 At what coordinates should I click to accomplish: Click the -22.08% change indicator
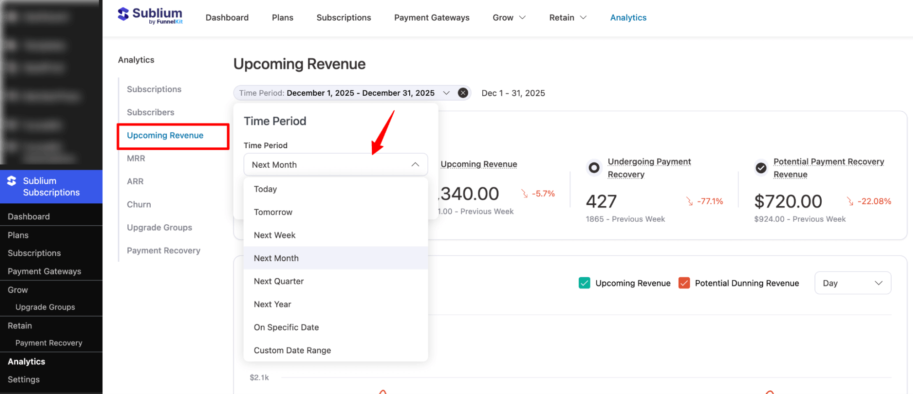[x=869, y=201]
